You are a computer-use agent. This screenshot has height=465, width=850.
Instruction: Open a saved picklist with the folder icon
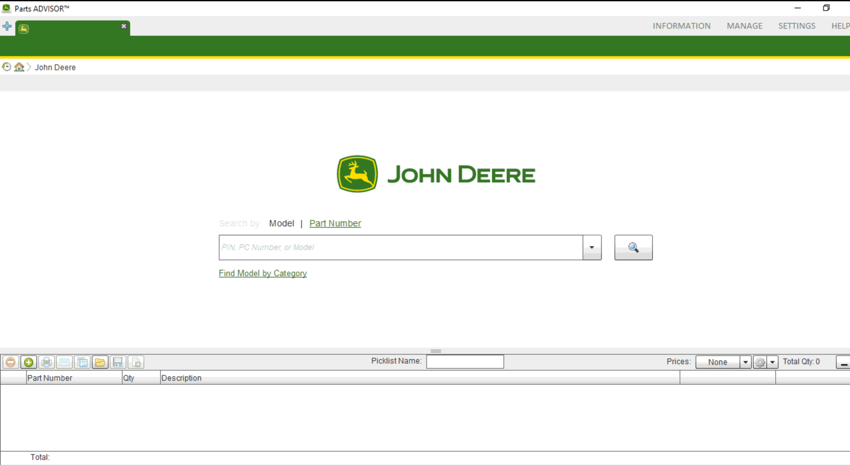pos(100,362)
